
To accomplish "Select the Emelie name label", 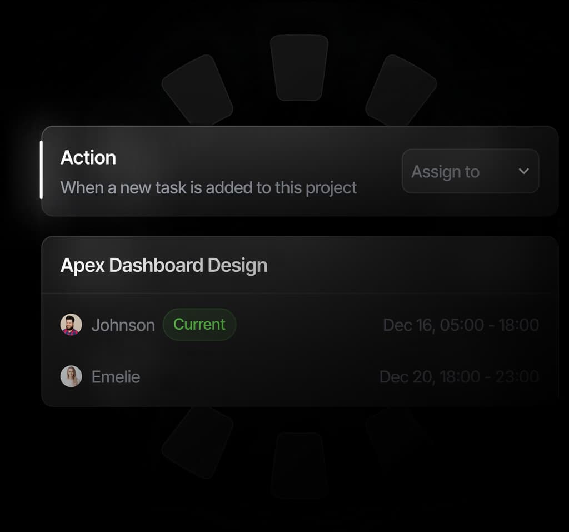I will point(116,377).
